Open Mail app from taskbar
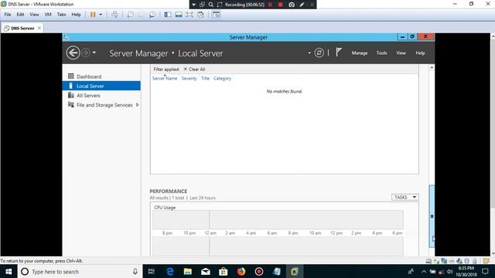This screenshot has height=278, width=495. (x=206, y=271)
